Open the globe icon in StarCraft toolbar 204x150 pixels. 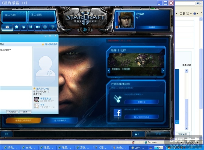point(45,27)
